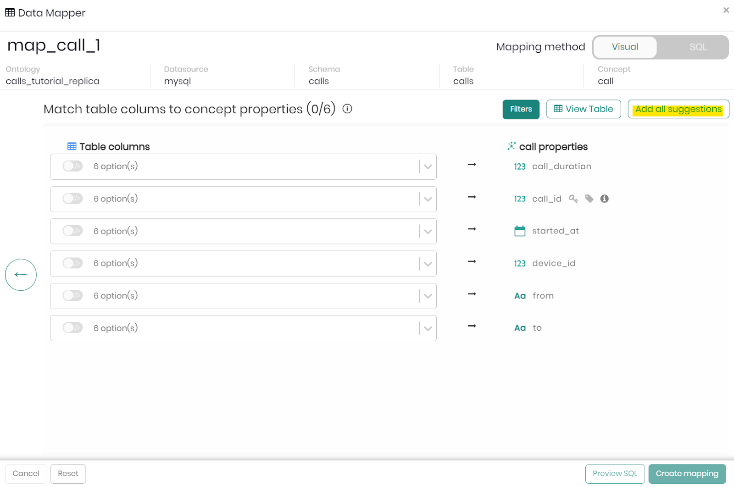Switch mapping method to SQL
This screenshot has width=734, height=487.
tap(698, 47)
